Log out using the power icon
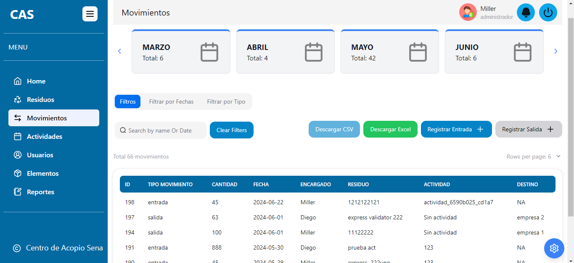The height and width of the screenshot is (263, 574). [548, 12]
